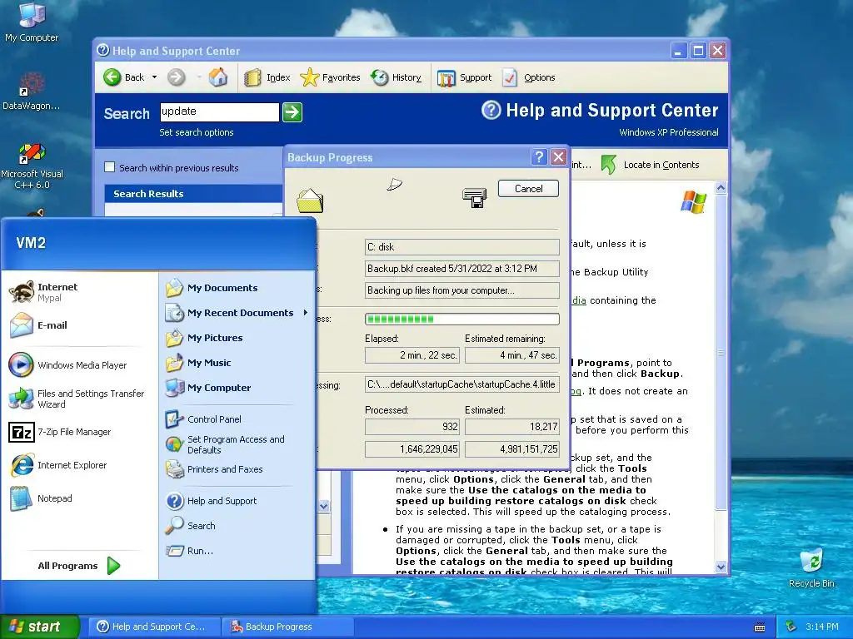Click Locate in Contents button

(651, 165)
